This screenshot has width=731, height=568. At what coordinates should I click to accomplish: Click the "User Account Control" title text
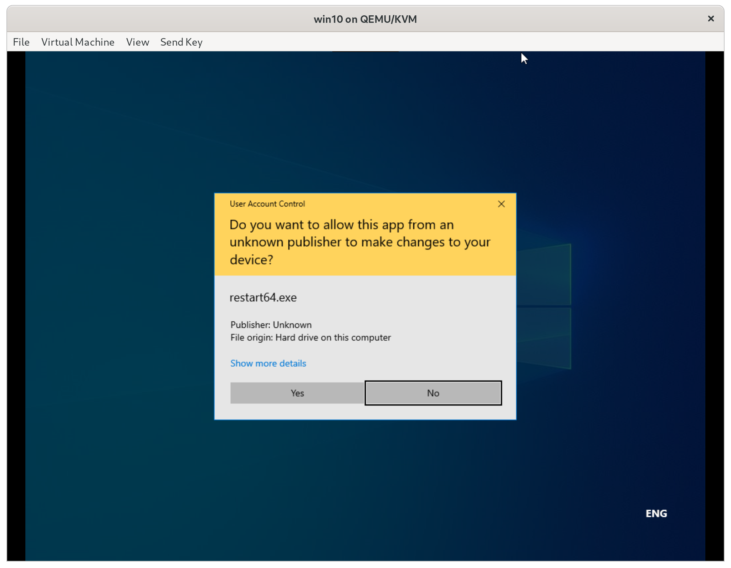(267, 203)
